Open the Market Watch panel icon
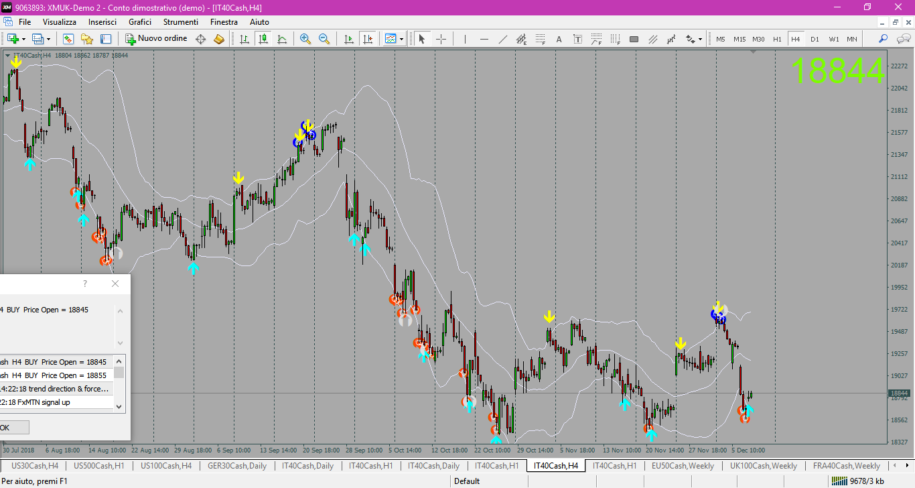The width and height of the screenshot is (915, 488). tap(68, 39)
